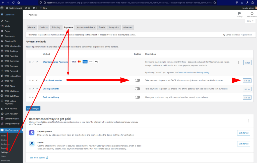The image size is (257, 163).
Task: Expand the Help dropdown
Action: (x=250, y=21)
